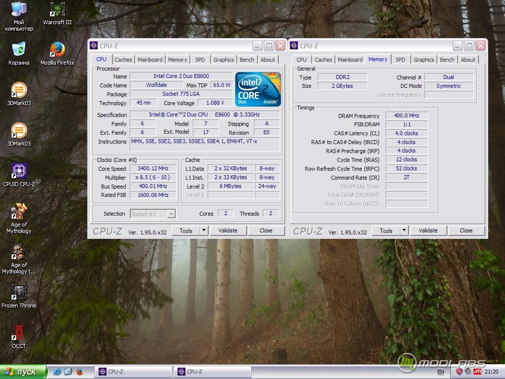Open the Мой компьютер desktop icon
Viewport: 505px width, 379px height.
(x=19, y=16)
